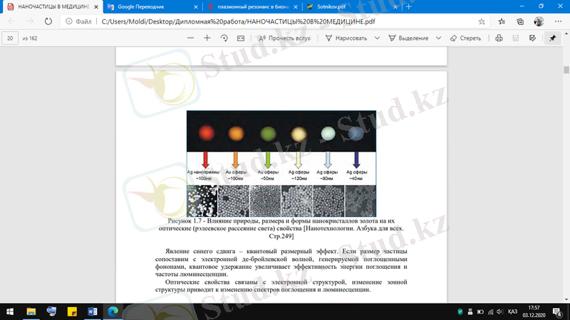Image resolution: width=570 pixels, height=320 pixels.
Task: Select the Выделение highlight tool
Action: tap(408, 38)
